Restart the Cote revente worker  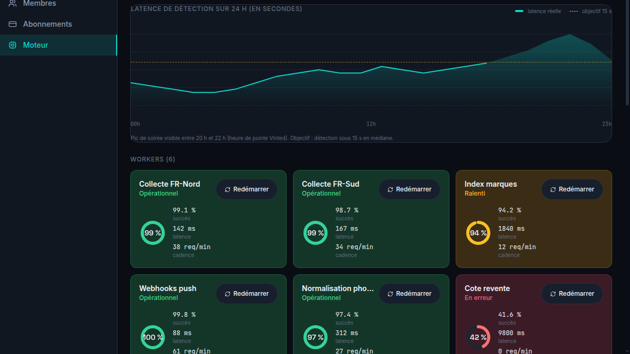[x=572, y=294]
